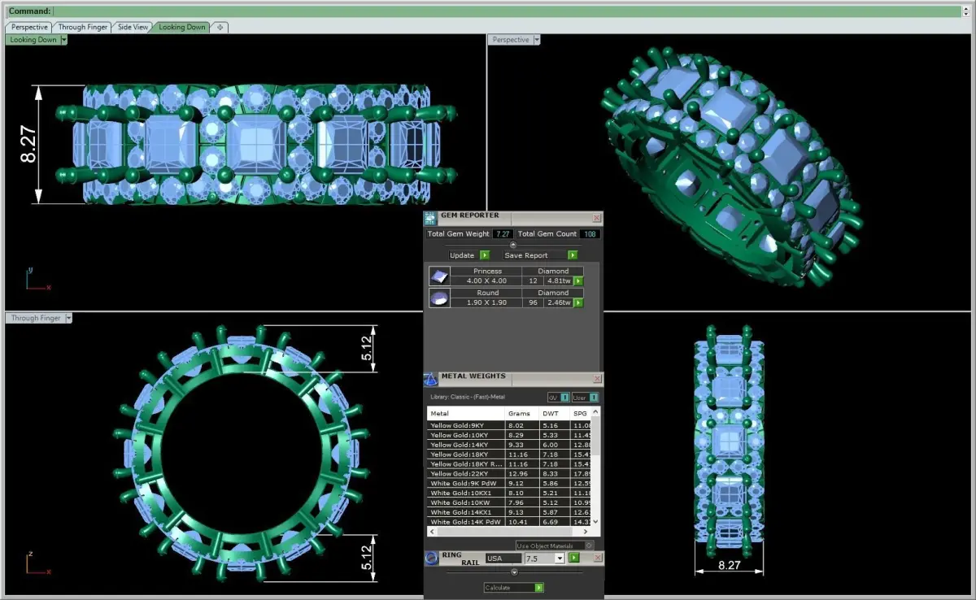976x600 pixels.
Task: Select the White Gold:10KW row
Action: (509, 502)
